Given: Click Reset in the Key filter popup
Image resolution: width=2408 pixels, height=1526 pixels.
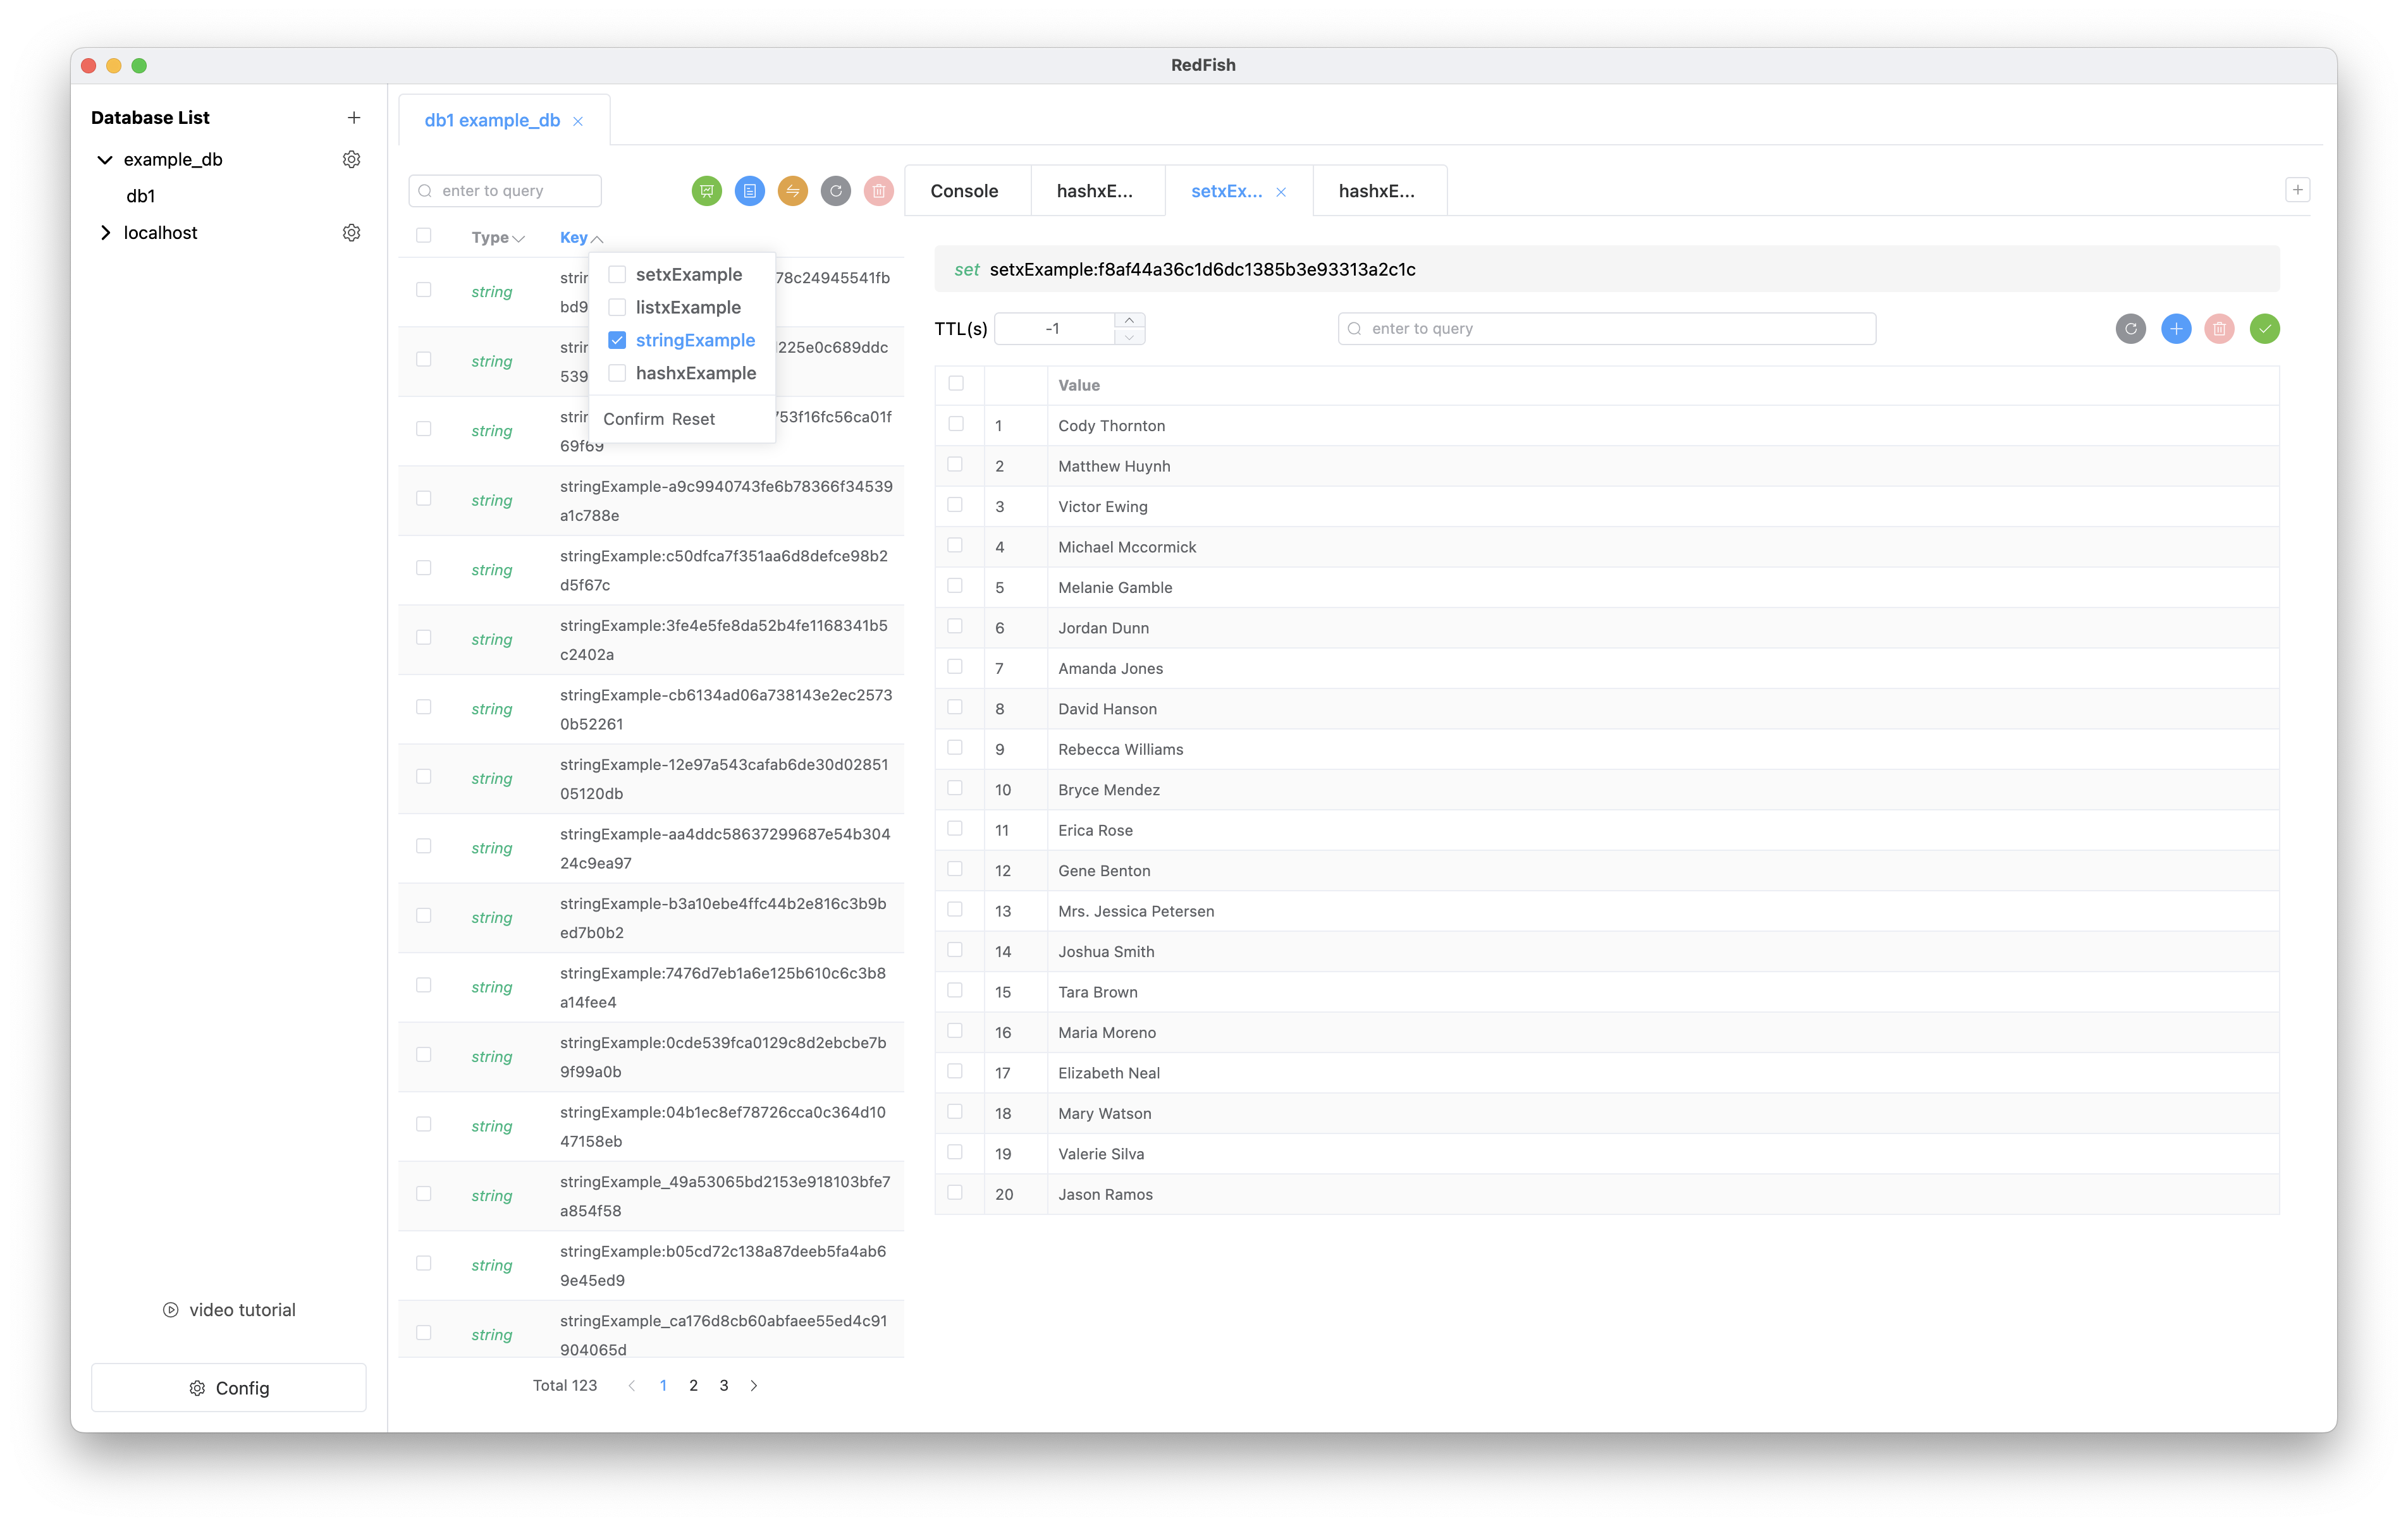Looking at the screenshot, I should point(693,419).
